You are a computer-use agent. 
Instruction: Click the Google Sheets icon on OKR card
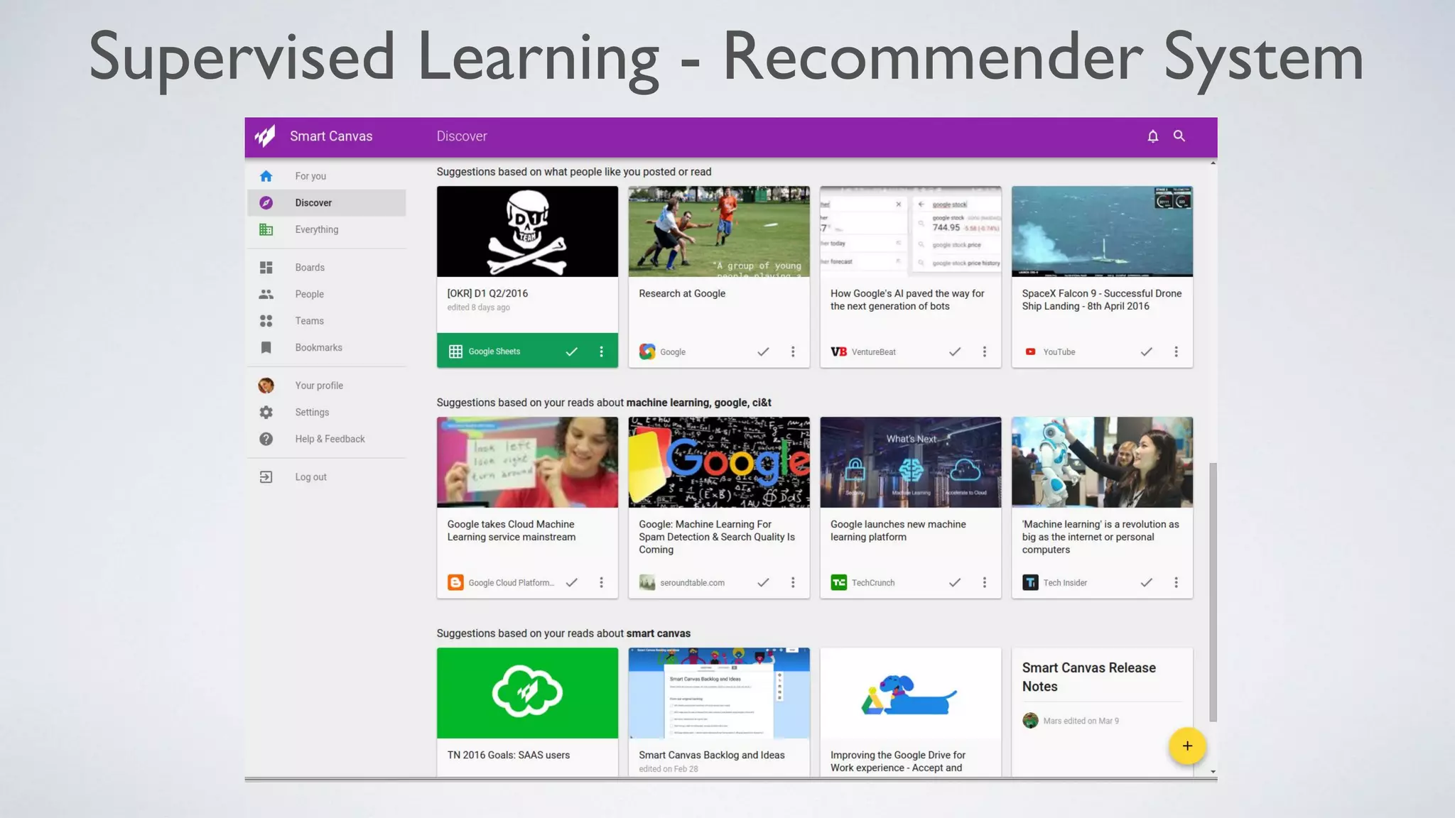click(455, 351)
